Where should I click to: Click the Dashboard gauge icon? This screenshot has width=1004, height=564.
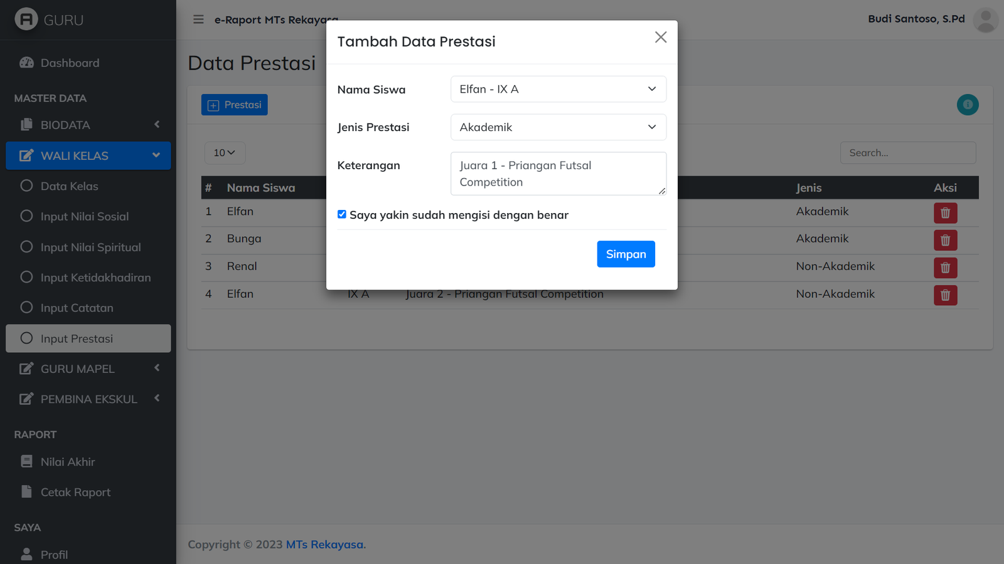click(26, 63)
